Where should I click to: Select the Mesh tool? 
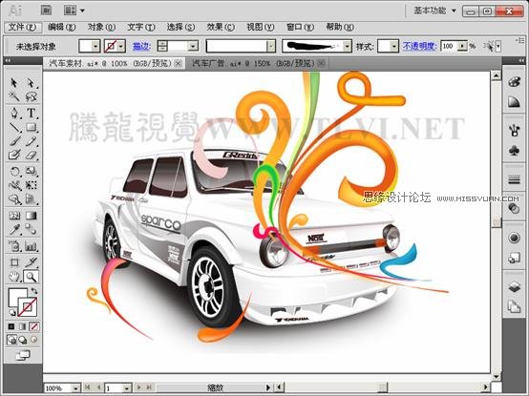[x=13, y=216]
